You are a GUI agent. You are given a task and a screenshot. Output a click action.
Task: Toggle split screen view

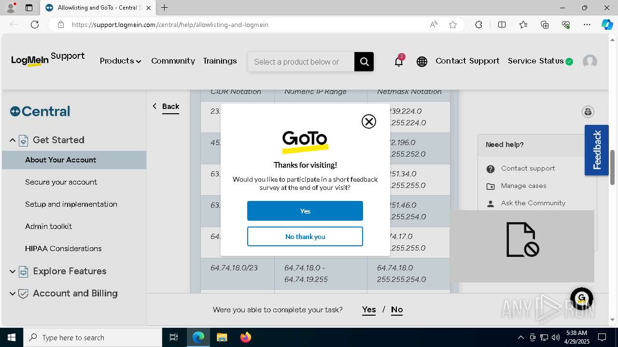[502, 25]
